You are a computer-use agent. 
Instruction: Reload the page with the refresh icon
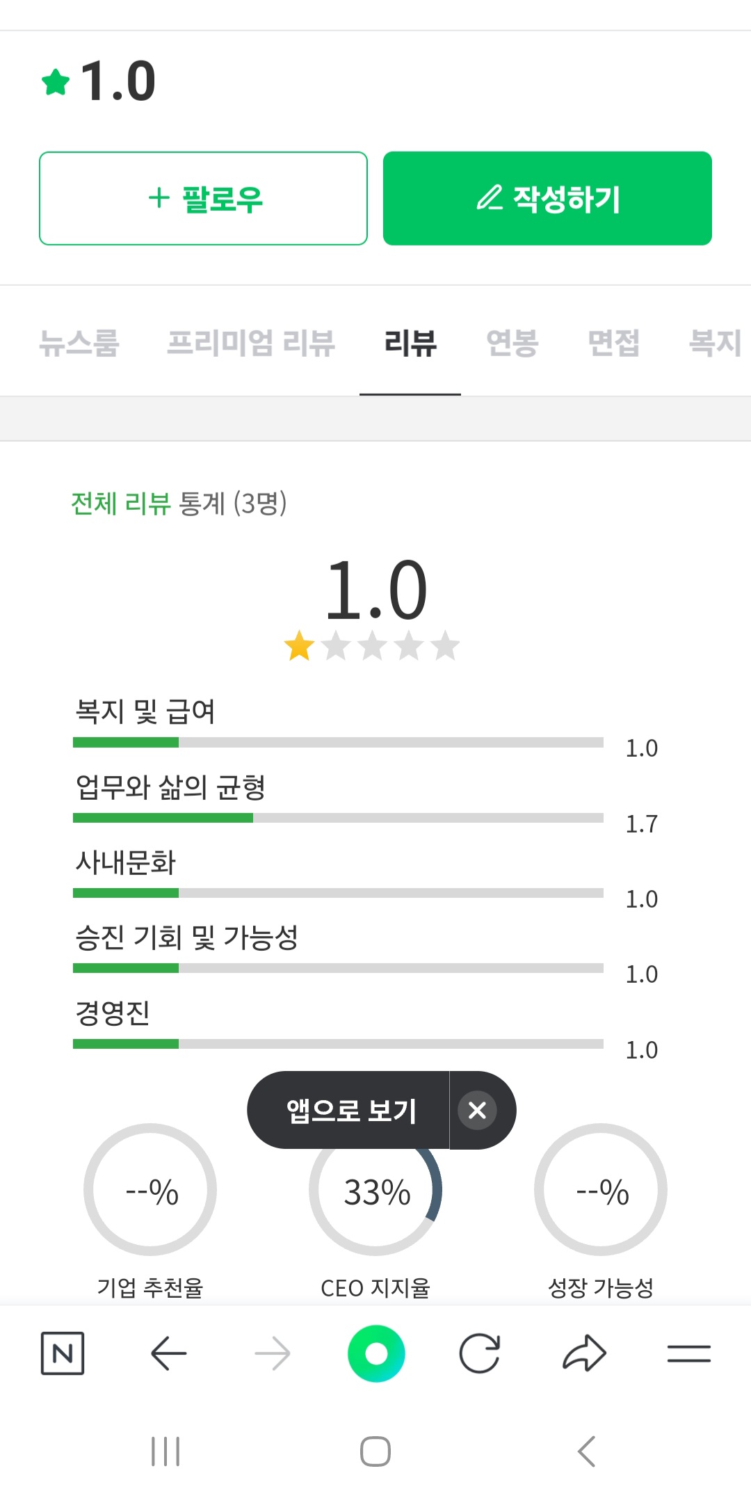(480, 1353)
